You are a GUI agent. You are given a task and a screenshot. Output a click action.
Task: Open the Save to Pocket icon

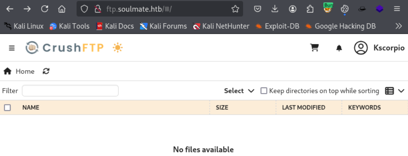click(x=258, y=9)
